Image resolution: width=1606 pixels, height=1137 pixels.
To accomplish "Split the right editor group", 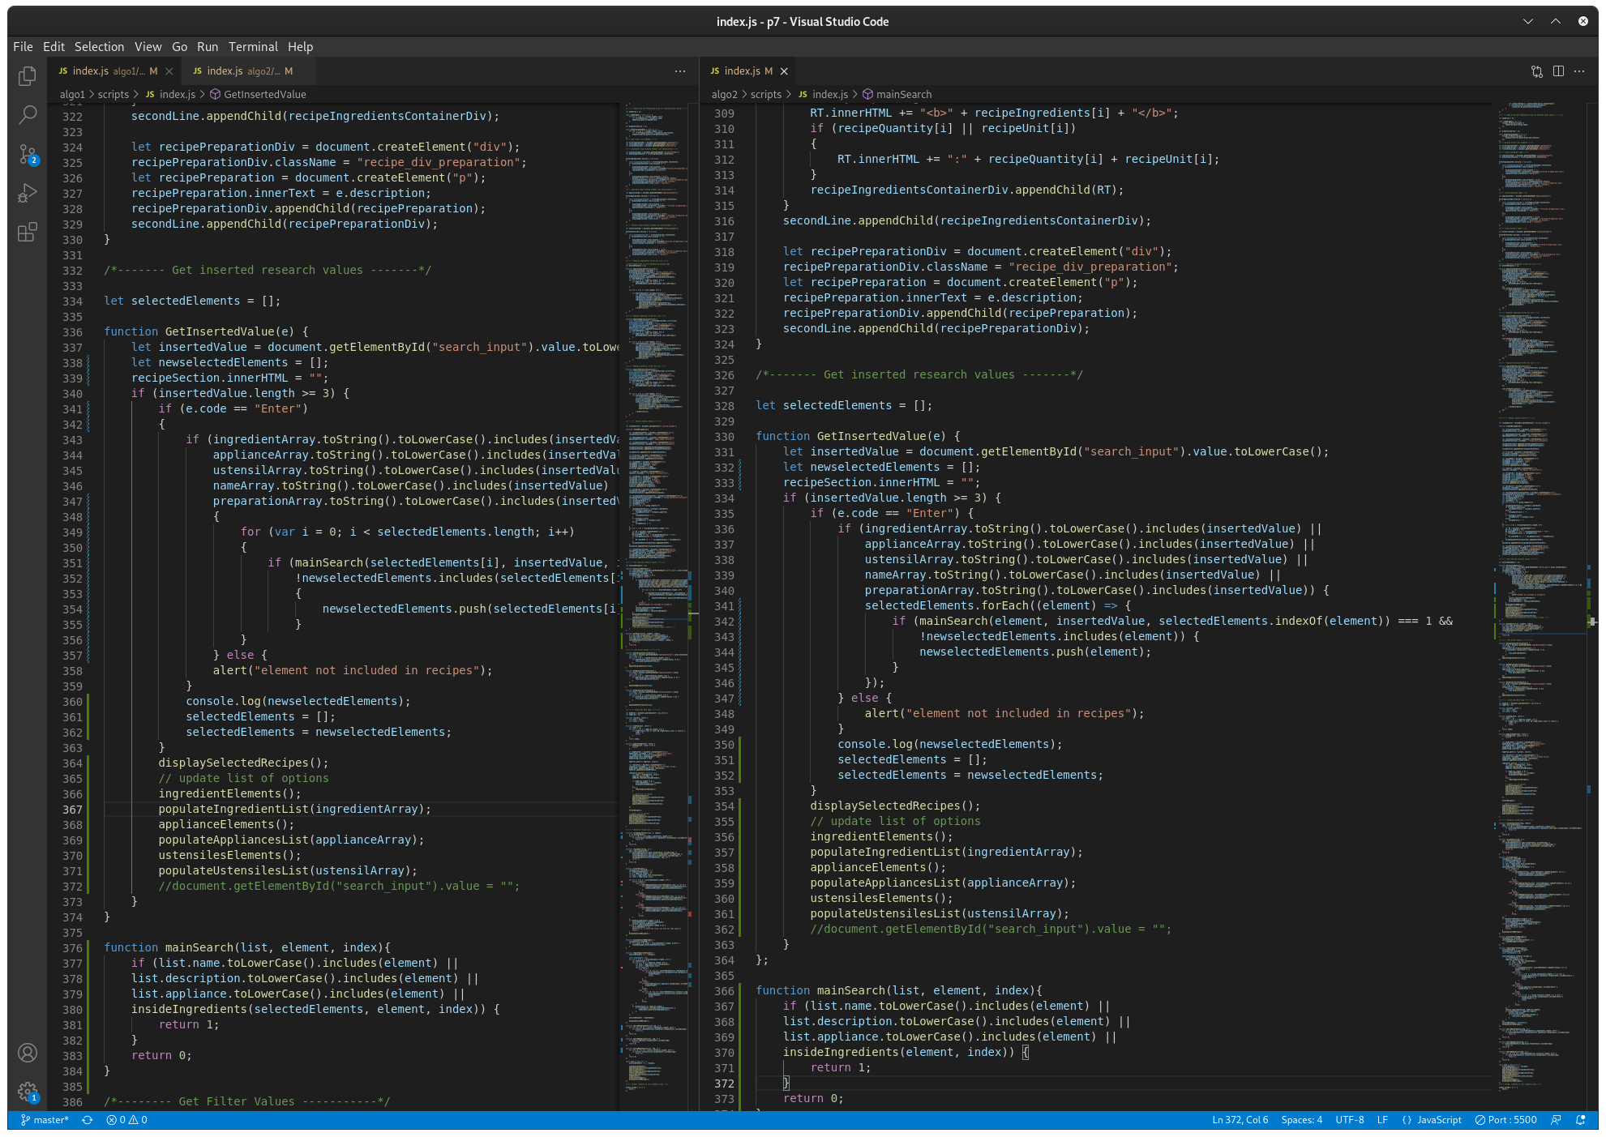I will tap(1558, 71).
